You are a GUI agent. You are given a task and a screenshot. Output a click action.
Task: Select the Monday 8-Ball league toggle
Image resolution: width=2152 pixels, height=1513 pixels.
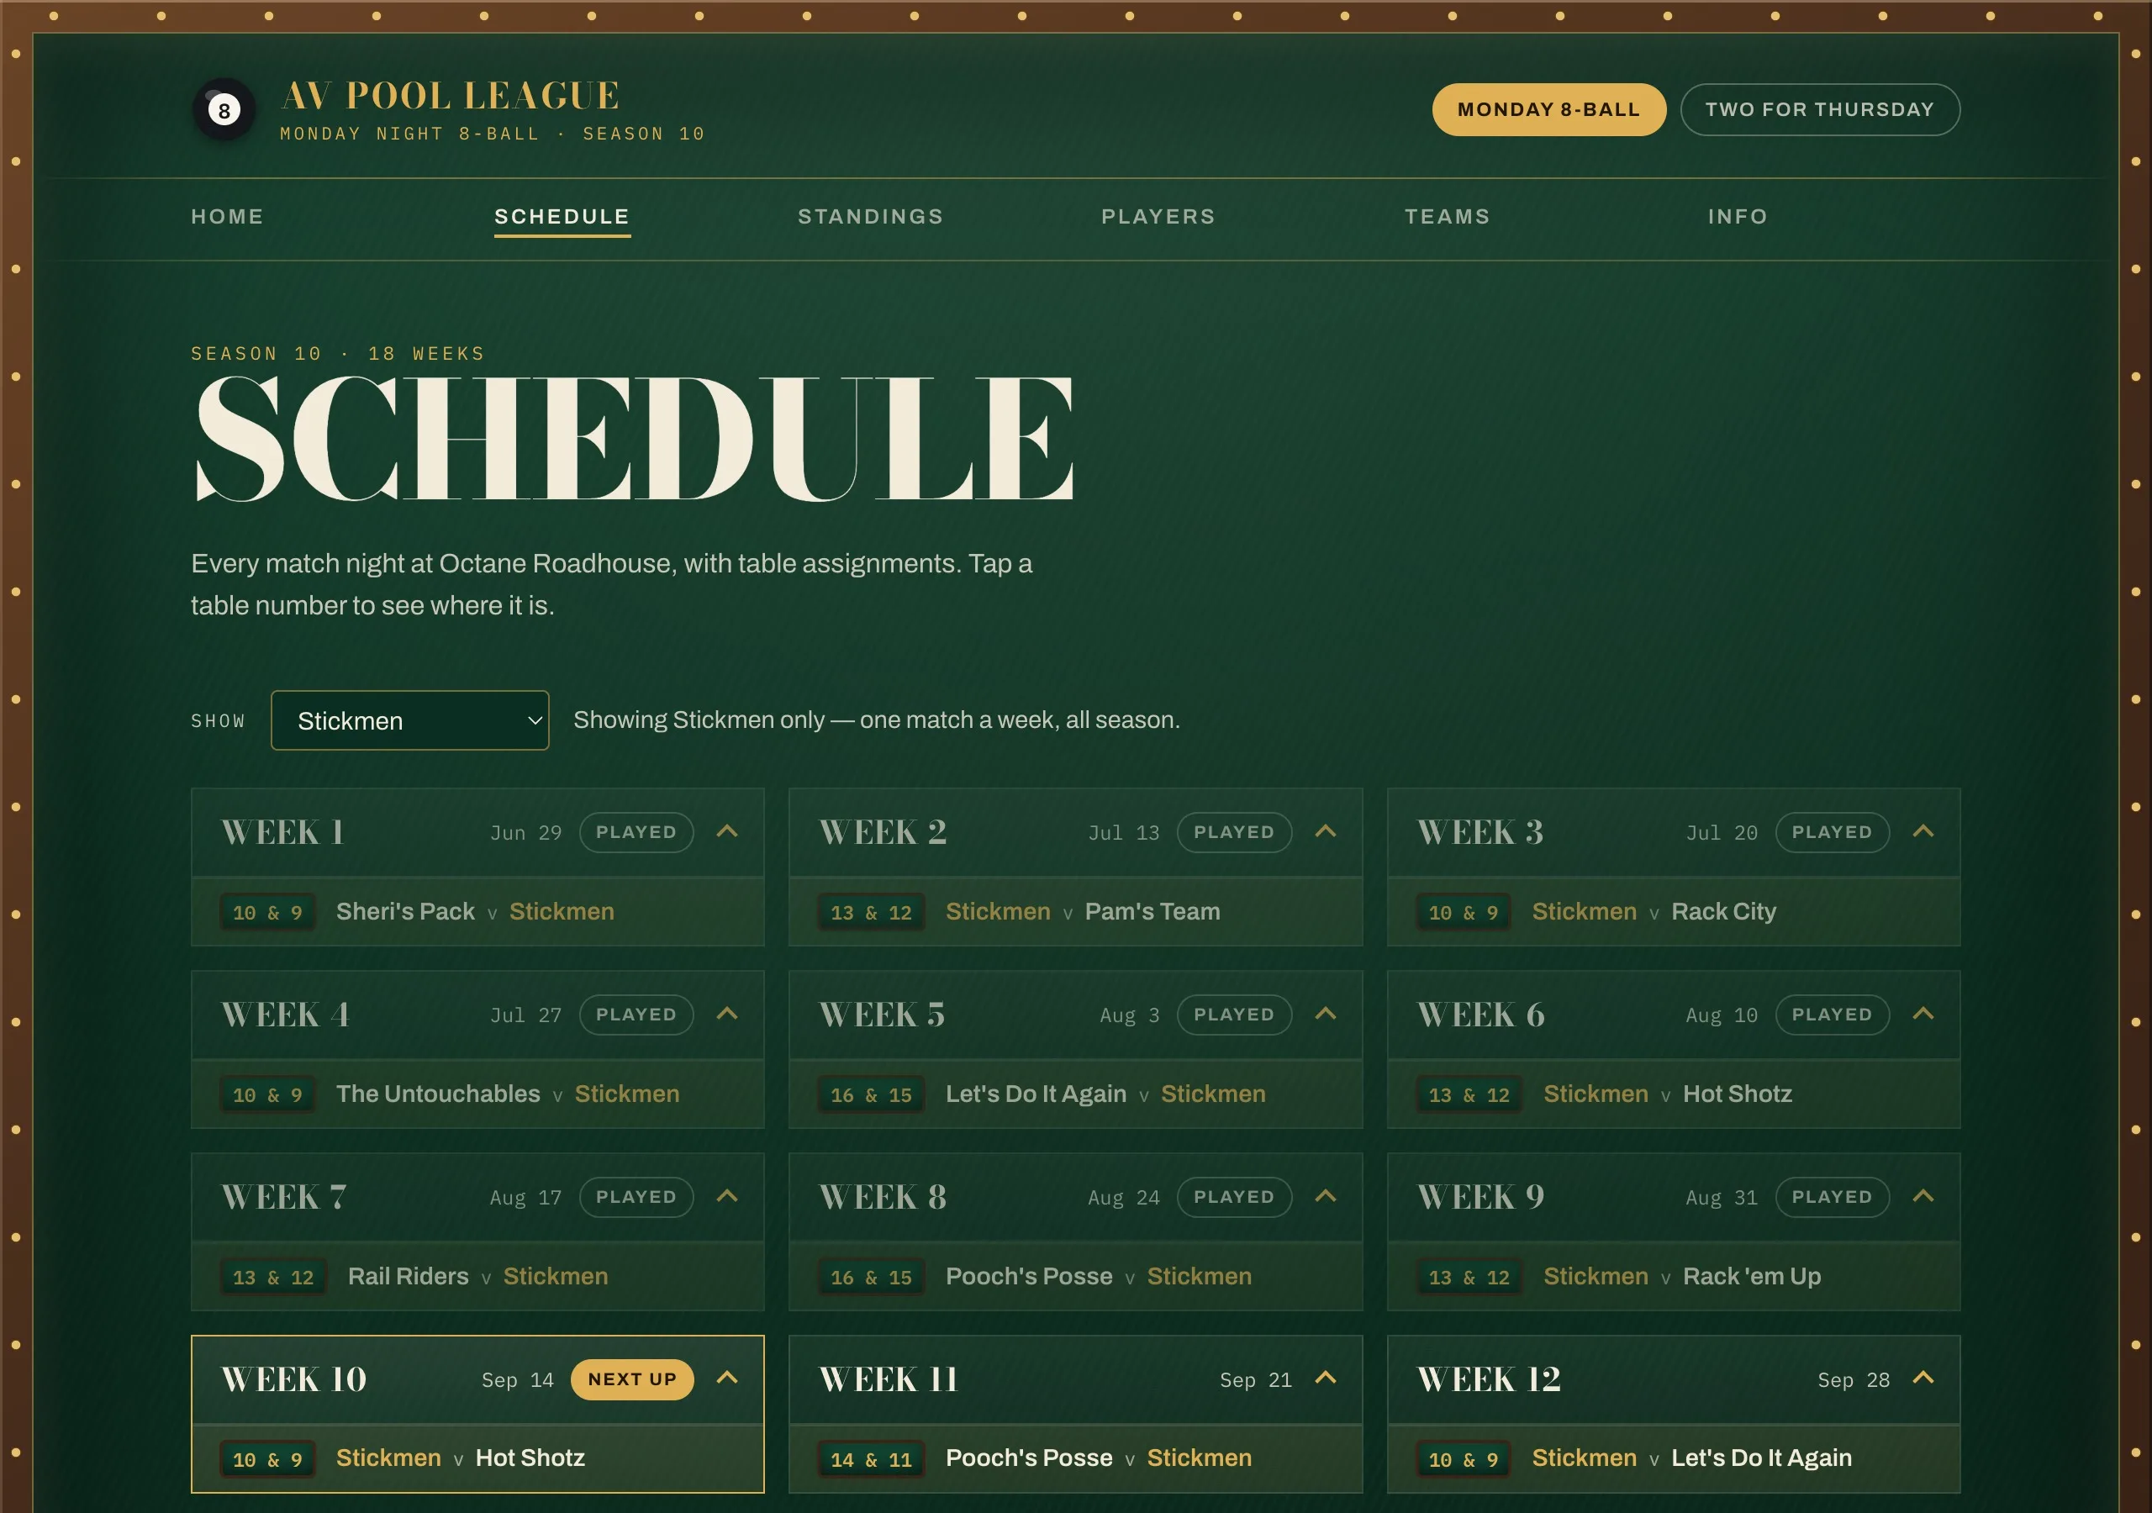(x=1548, y=109)
